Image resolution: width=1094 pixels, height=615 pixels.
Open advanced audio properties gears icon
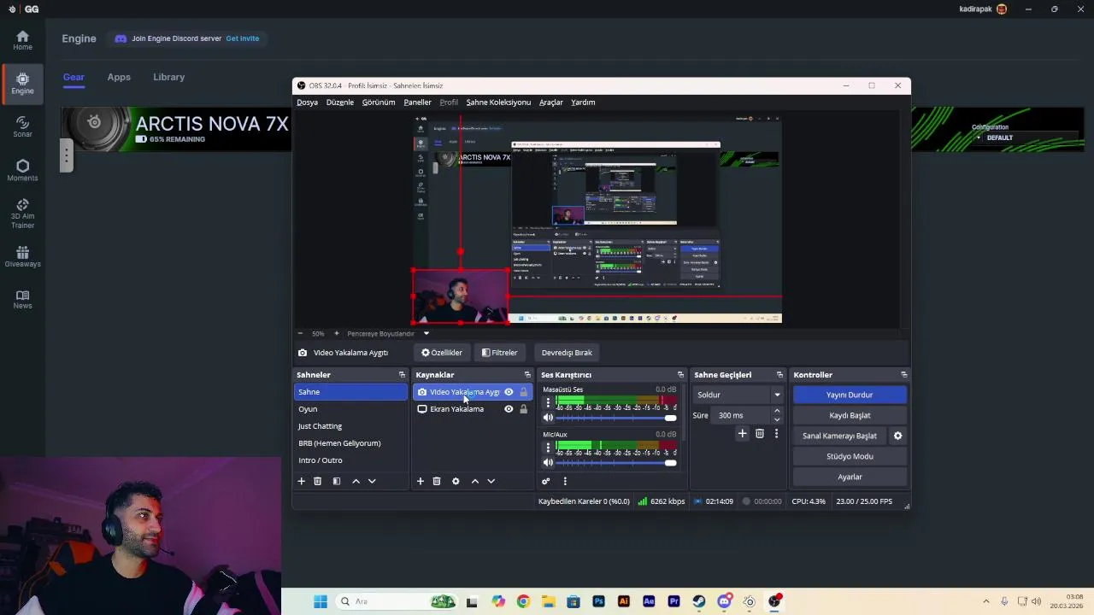tap(545, 481)
